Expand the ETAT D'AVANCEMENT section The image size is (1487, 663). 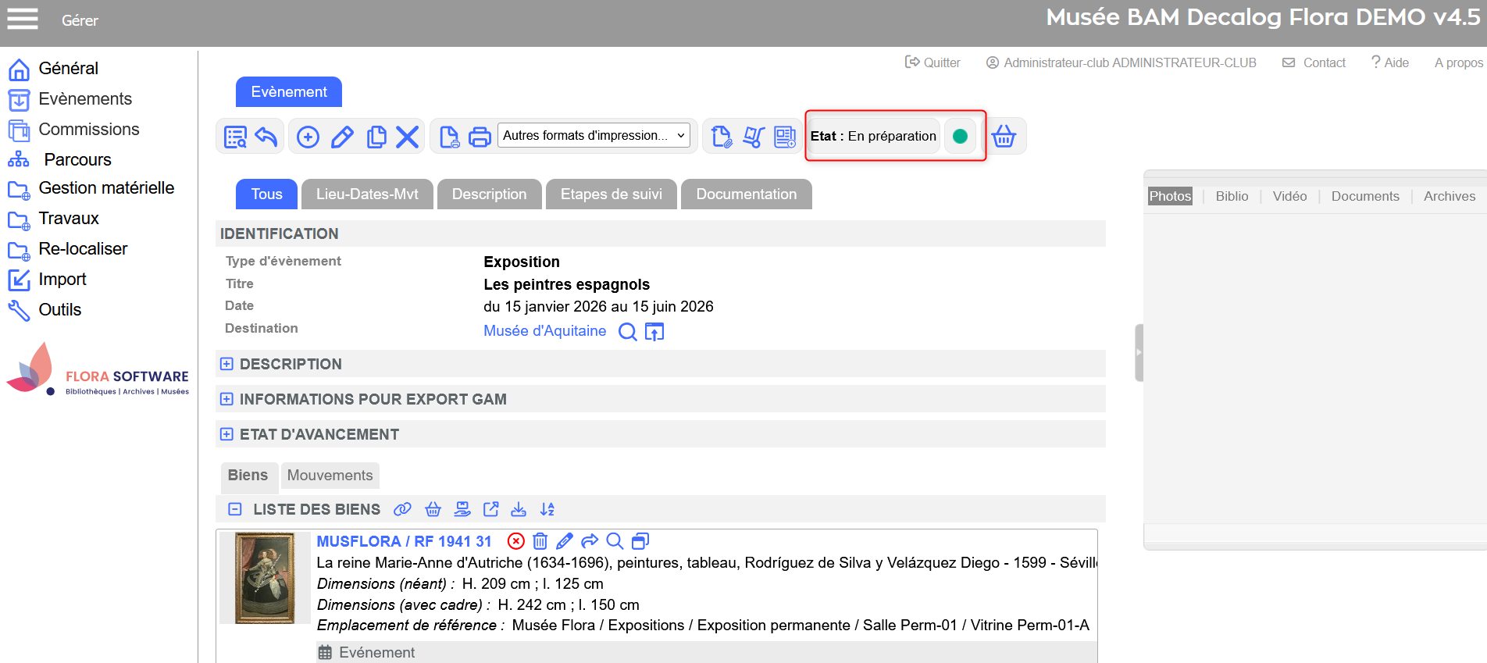point(226,434)
